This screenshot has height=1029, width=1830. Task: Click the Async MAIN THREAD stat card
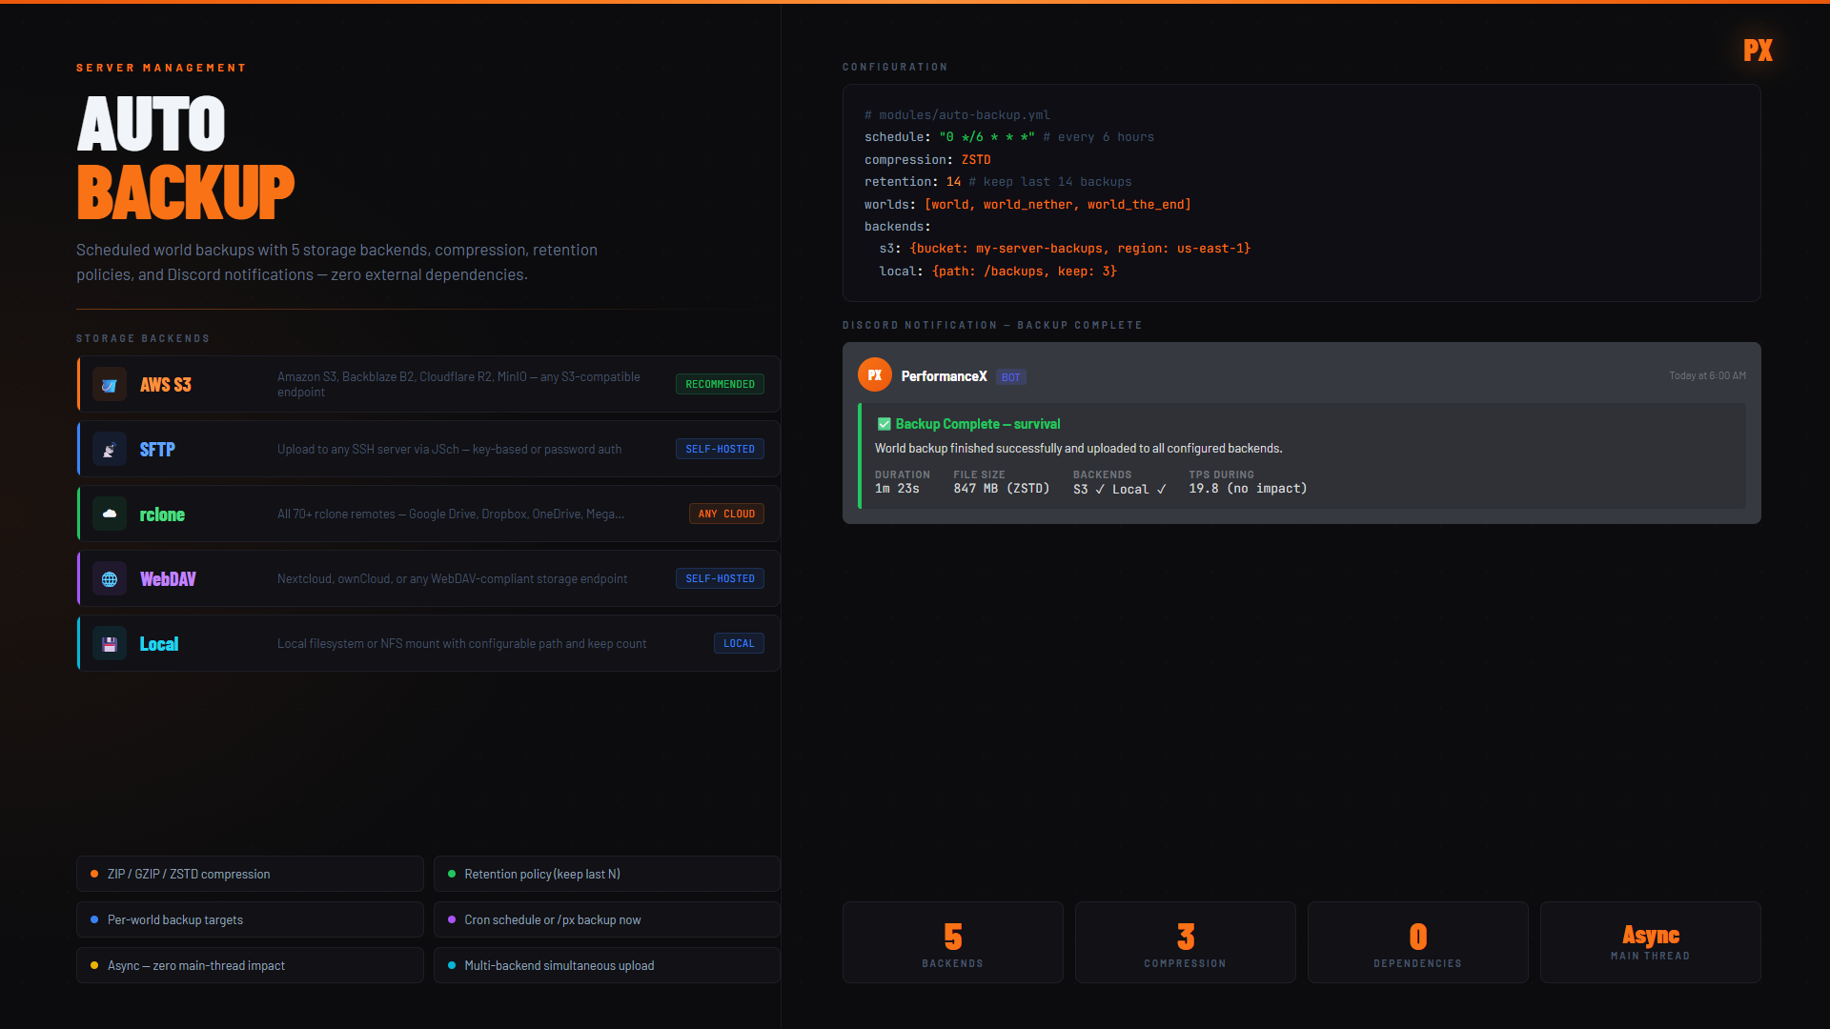pyautogui.click(x=1651, y=942)
